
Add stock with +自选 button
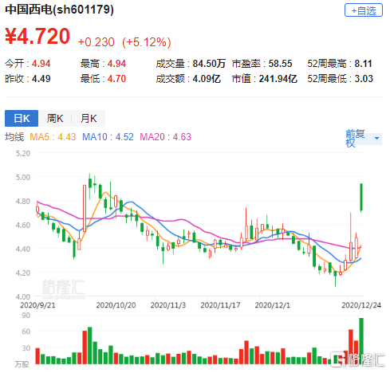click(363, 10)
